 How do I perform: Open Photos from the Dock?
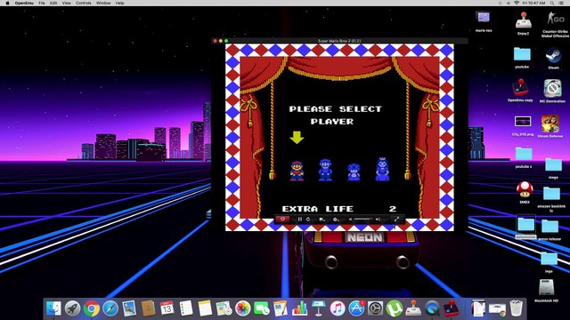(x=242, y=308)
